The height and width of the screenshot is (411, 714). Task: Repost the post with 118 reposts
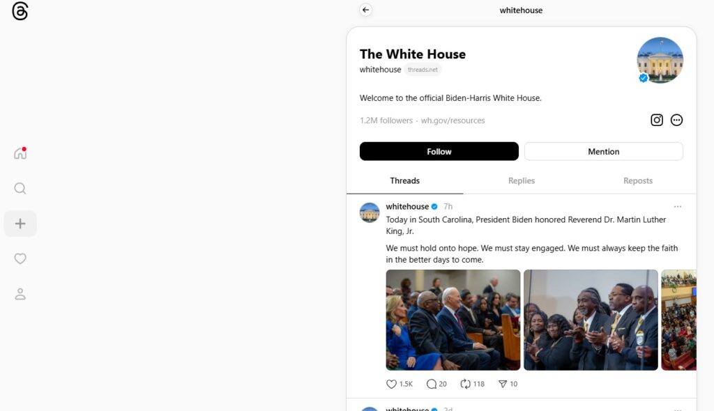point(465,384)
